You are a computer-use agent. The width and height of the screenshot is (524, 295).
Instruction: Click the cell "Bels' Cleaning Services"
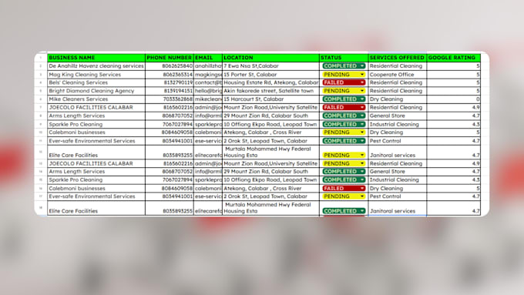point(96,82)
